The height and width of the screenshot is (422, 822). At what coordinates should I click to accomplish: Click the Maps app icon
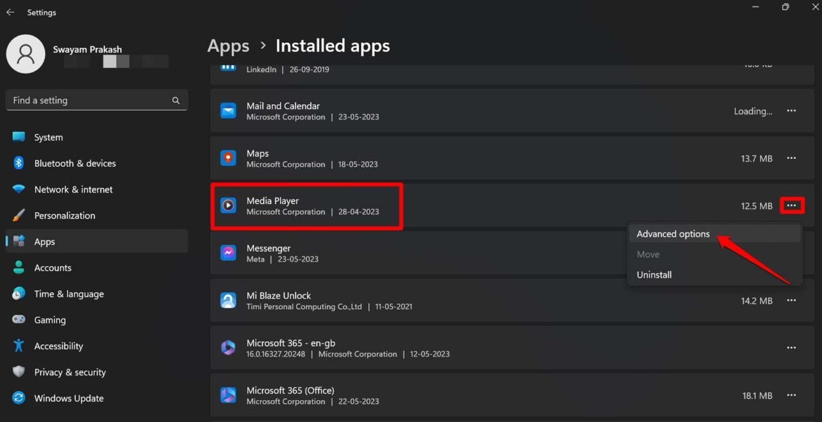(228, 158)
